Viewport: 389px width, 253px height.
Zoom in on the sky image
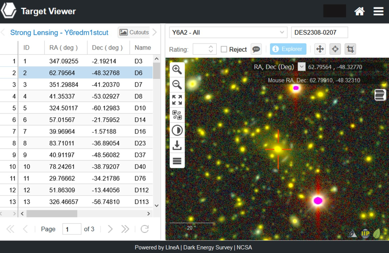177,70
